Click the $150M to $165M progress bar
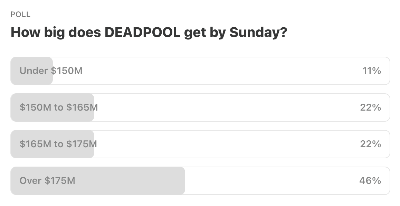Image resolution: width=400 pixels, height=206 pixels. pos(52,107)
